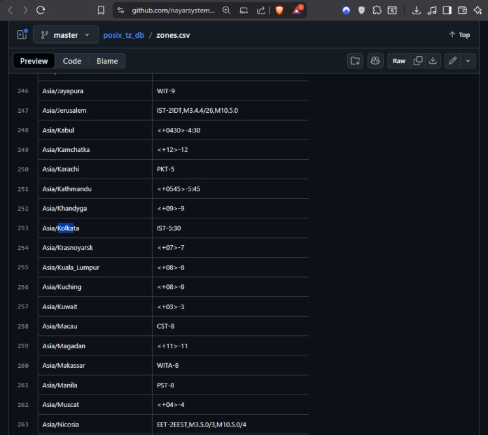Viewport: 488px width, 435px height.
Task: Click the browser reload button
Action: pyautogui.click(x=40, y=10)
